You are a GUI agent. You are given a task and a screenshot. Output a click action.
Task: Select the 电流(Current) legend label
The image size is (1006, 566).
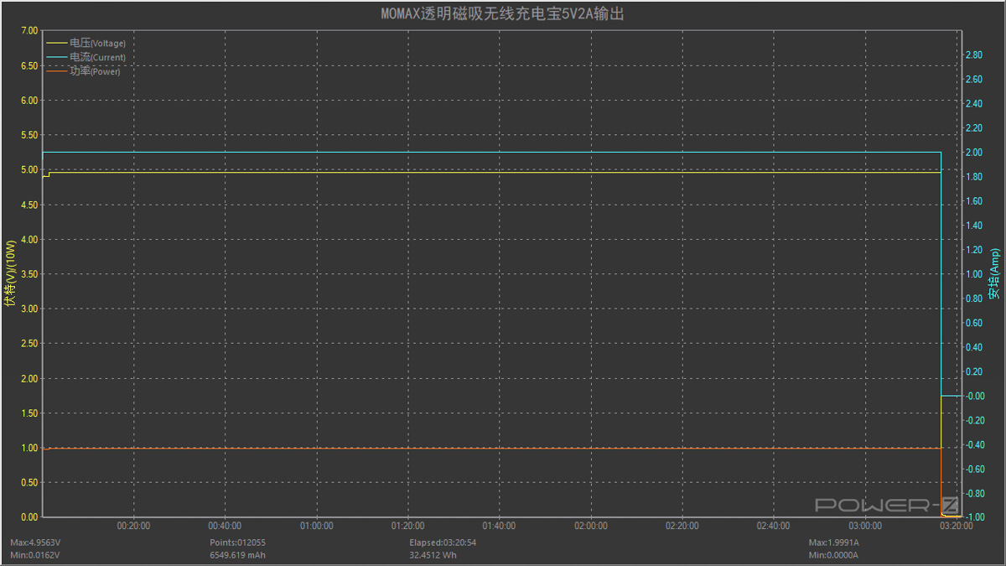(x=97, y=57)
